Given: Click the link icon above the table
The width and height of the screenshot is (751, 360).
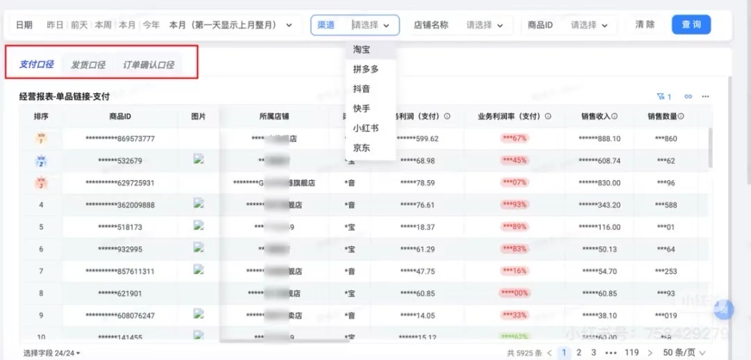Looking at the screenshot, I should [688, 97].
